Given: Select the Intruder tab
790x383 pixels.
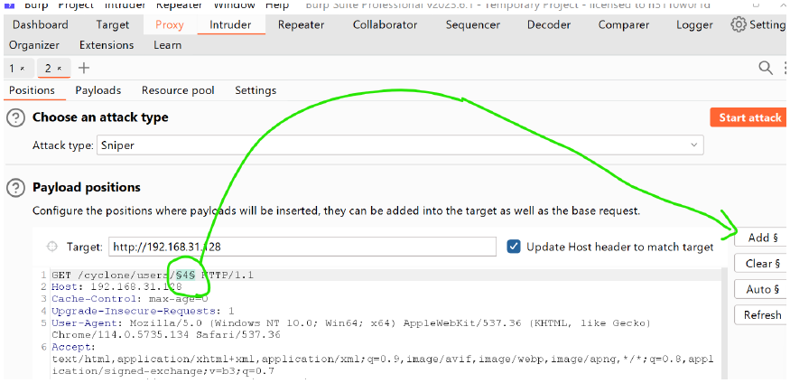Looking at the screenshot, I should click(230, 24).
